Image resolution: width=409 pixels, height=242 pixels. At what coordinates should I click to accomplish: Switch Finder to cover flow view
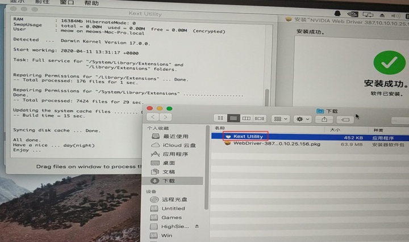pos(260,118)
